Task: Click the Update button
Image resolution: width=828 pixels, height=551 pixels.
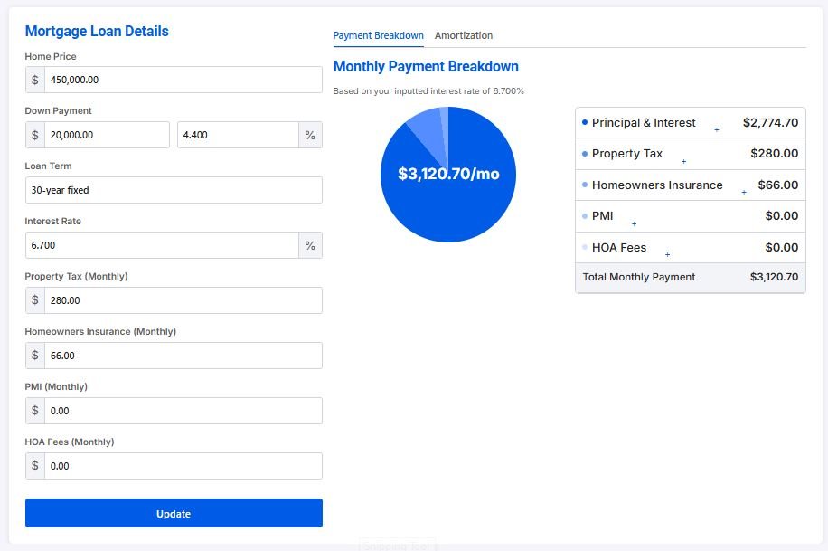Action: (174, 513)
